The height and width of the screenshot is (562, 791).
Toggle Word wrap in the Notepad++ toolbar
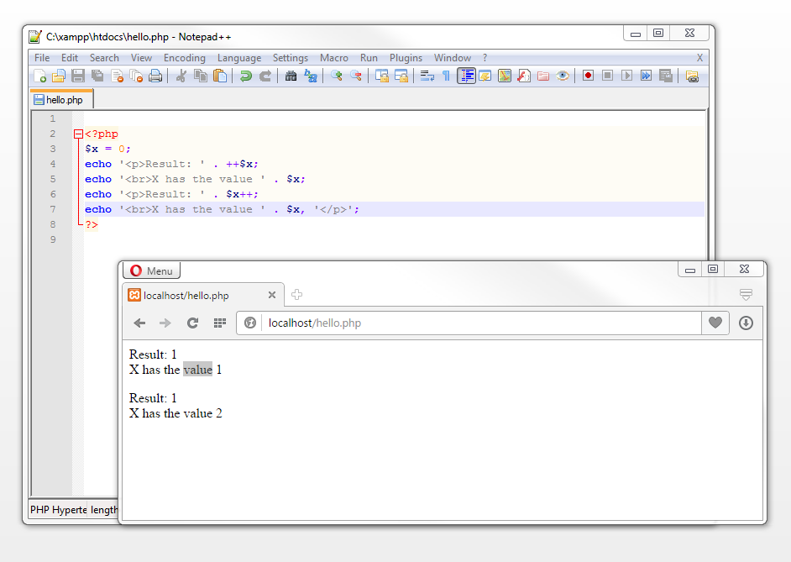427,76
